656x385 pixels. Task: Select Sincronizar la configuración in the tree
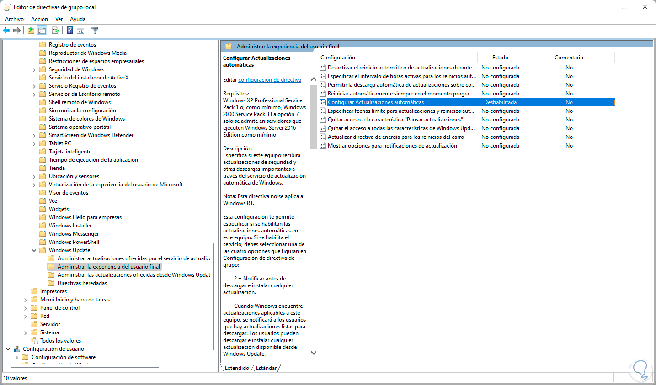click(x=82, y=111)
